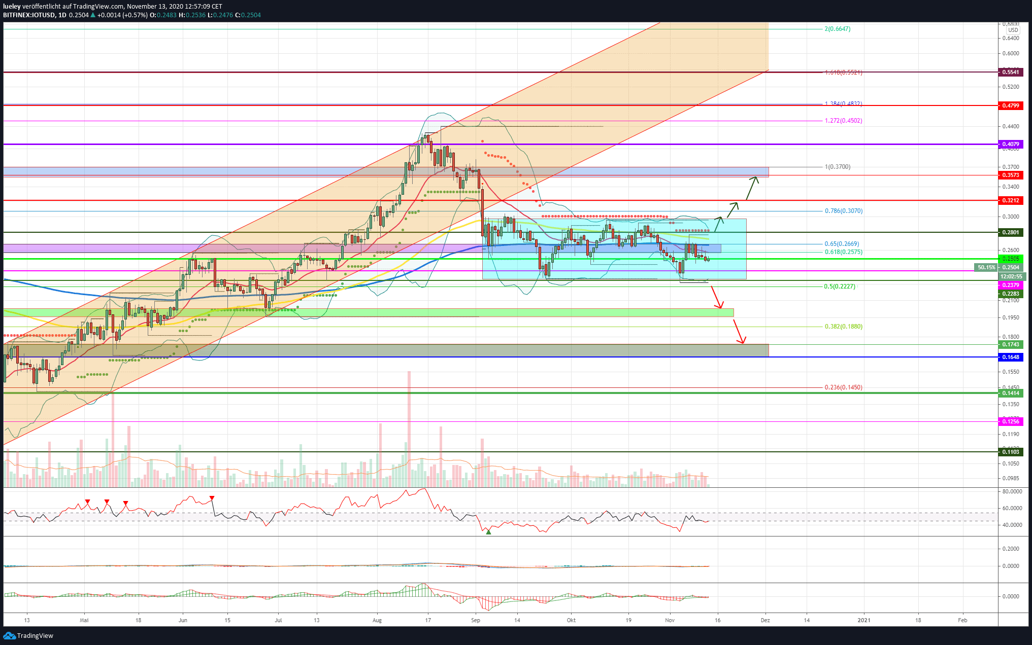Click the Fibonacci 1.272(0.4502) level label
This screenshot has width=1032, height=645.
(x=844, y=121)
